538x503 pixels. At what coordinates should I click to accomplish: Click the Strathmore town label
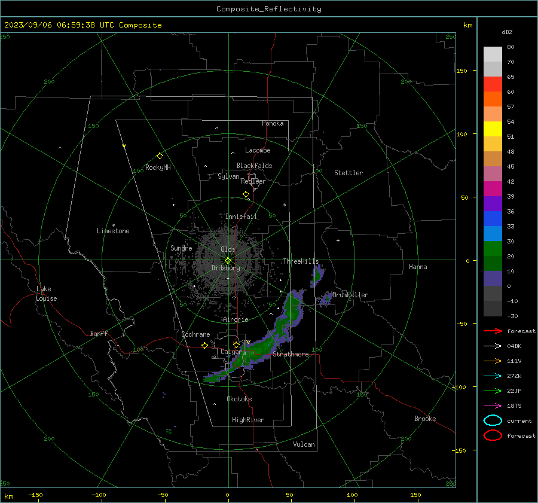[x=291, y=354]
